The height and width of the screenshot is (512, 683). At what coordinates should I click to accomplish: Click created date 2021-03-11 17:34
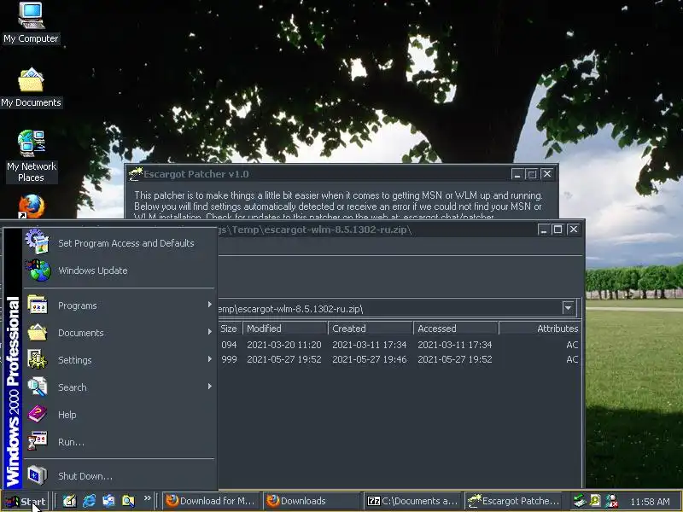click(370, 345)
